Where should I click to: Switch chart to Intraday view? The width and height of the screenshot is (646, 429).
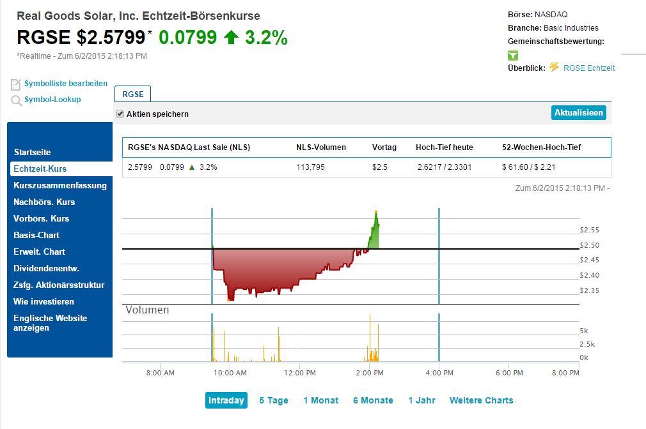(x=226, y=400)
